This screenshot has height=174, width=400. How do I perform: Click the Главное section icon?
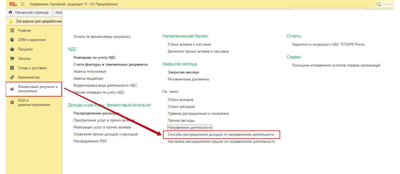(x=12, y=30)
